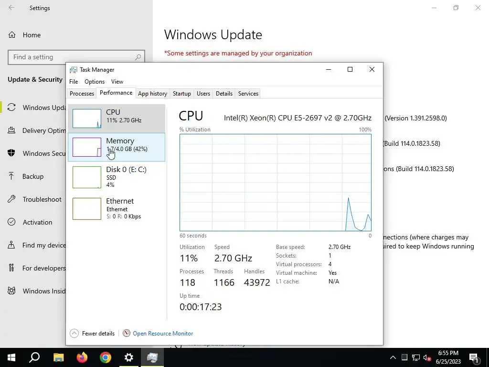Image resolution: width=489 pixels, height=367 pixels.
Task: Open the Details tab
Action: tap(224, 94)
